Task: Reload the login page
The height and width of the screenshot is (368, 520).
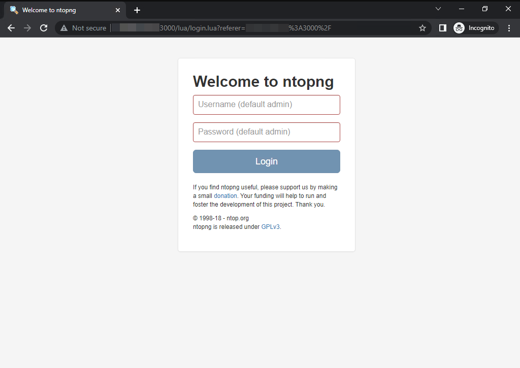Action: pos(43,28)
